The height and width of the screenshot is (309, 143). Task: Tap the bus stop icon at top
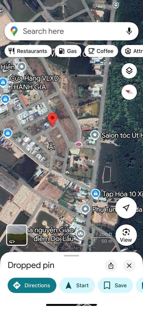[116, 5]
